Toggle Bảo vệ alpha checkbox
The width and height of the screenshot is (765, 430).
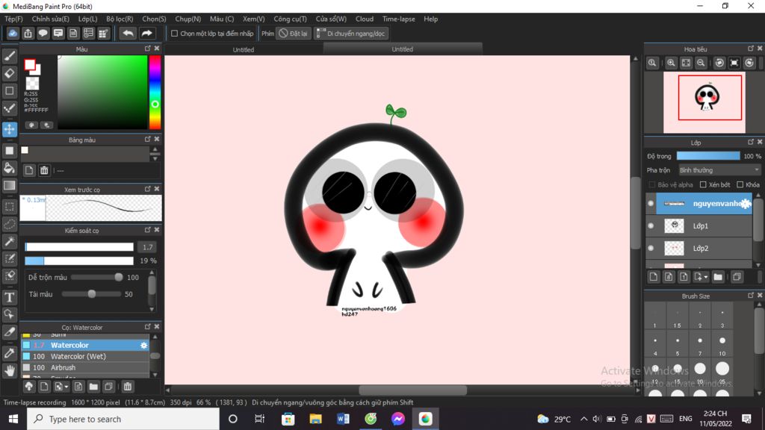pos(651,185)
